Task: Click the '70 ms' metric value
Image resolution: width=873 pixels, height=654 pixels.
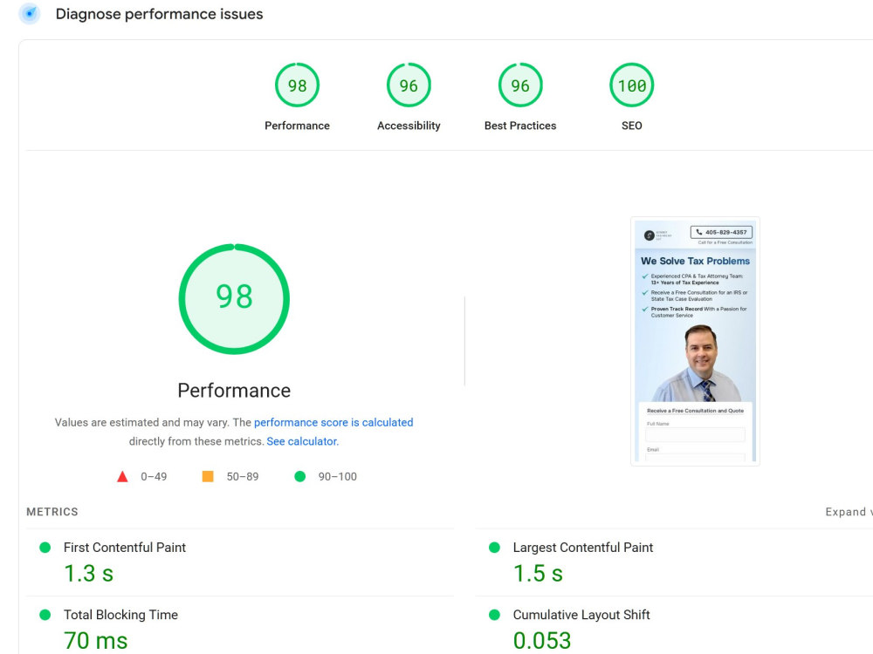Action: [96, 641]
